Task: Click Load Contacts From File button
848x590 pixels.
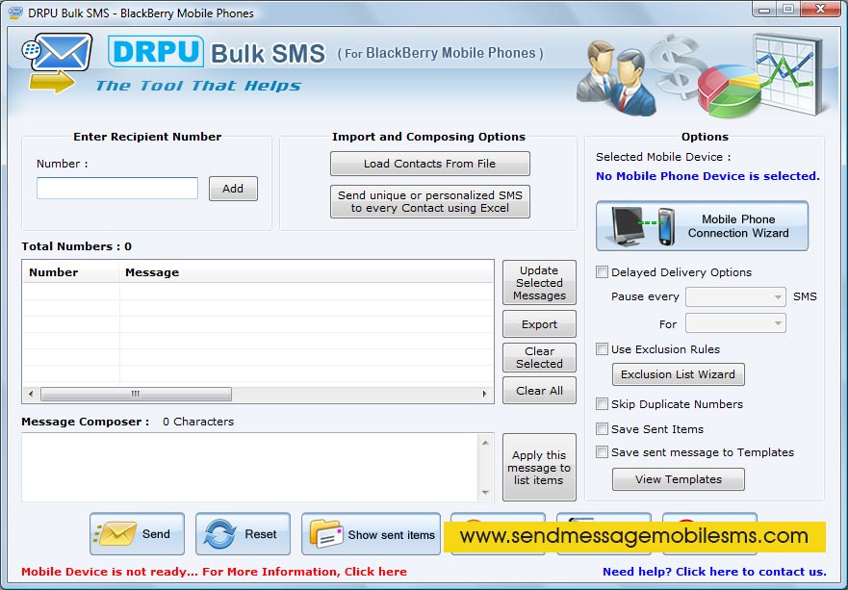Action: [430, 164]
